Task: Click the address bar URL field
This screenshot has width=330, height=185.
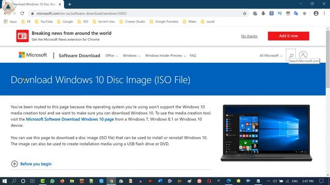Action: pos(135,13)
